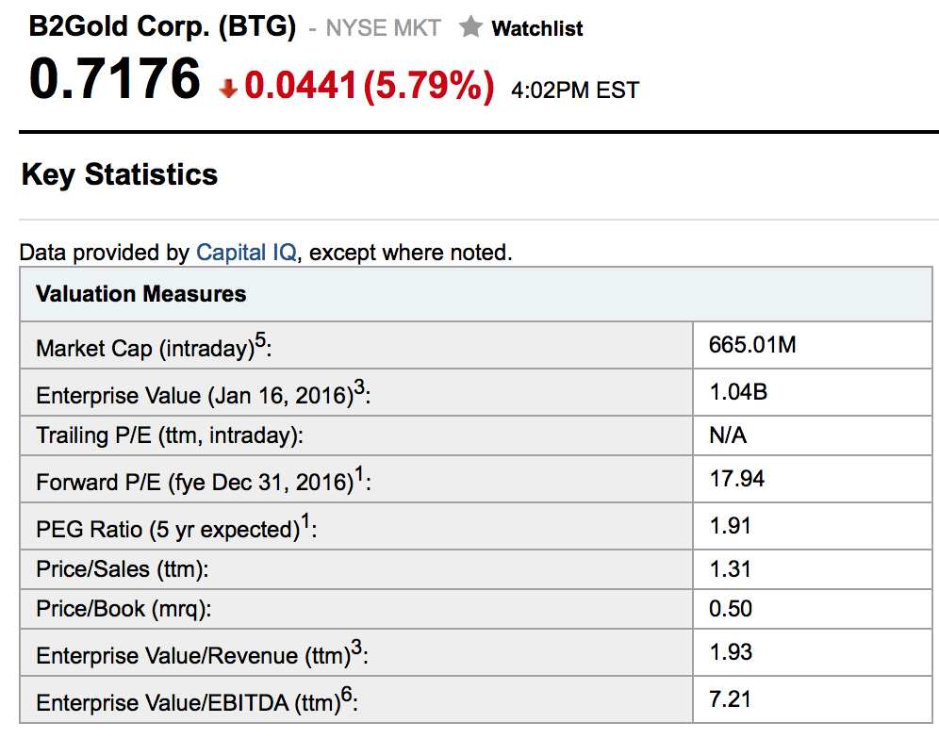939x739 pixels.
Task: Select the Price/Sales value 1.31
Action: [730, 569]
